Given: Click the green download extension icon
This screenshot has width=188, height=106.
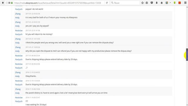Looking at the screenshot, I should tap(174, 3).
